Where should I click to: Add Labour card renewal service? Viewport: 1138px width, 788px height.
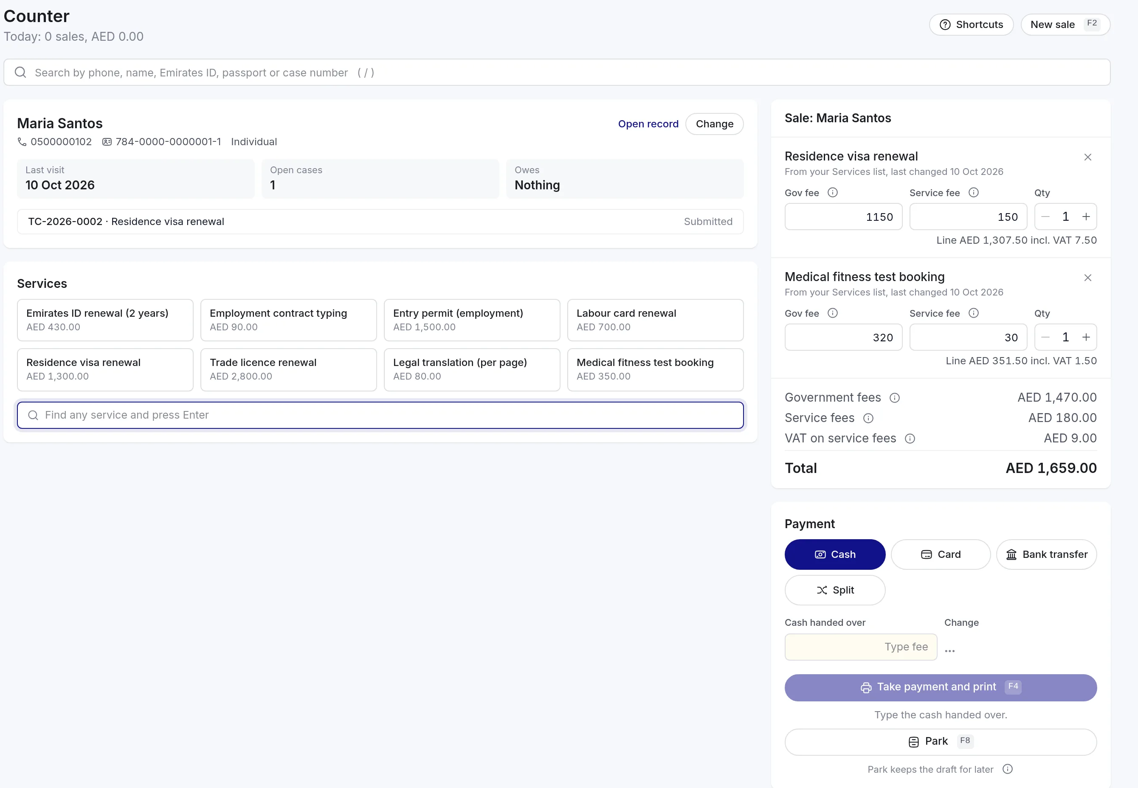pos(655,320)
